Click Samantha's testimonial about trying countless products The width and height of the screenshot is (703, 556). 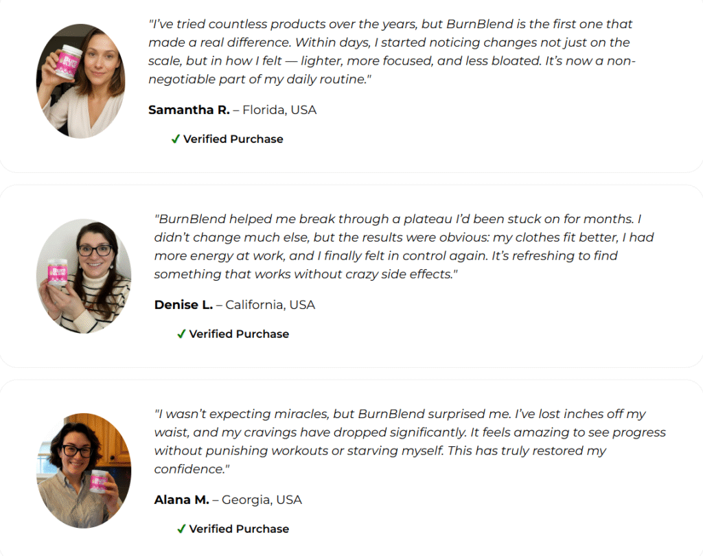(x=391, y=51)
